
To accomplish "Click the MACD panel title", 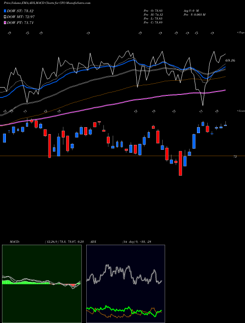I will (x=14, y=242).
